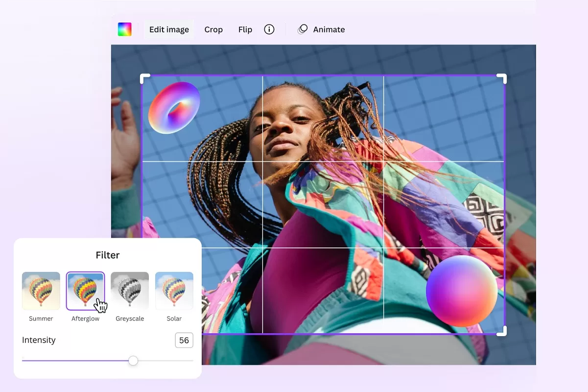Select the gradient sphere element
This screenshot has height=392, width=588.
click(x=462, y=291)
